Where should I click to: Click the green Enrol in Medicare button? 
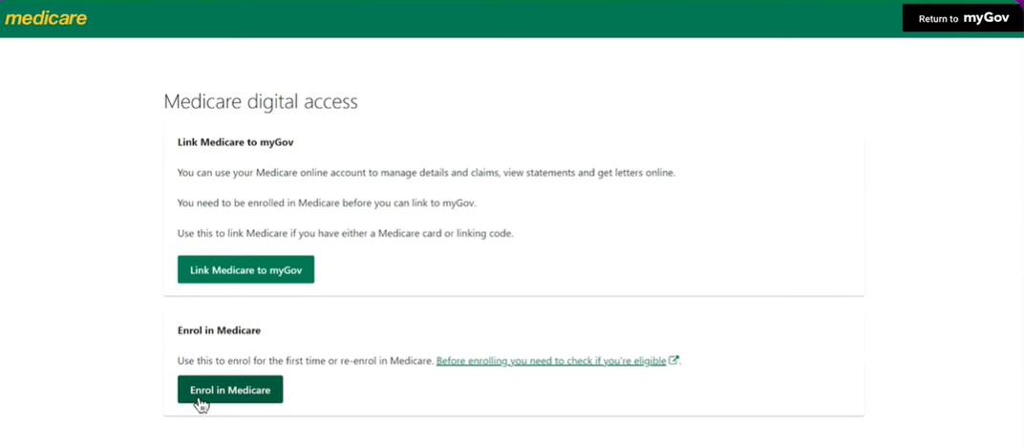(x=230, y=390)
